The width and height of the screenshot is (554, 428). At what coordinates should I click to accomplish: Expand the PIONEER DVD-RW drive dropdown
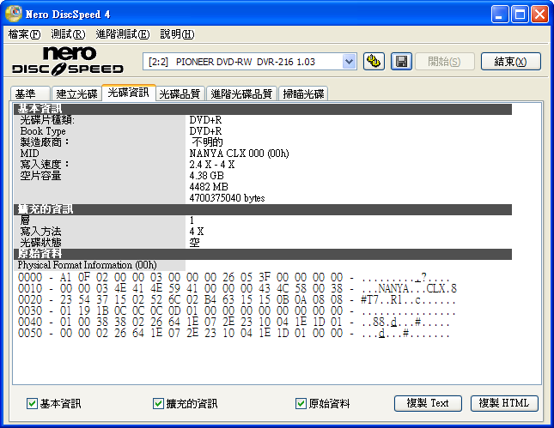(x=349, y=61)
